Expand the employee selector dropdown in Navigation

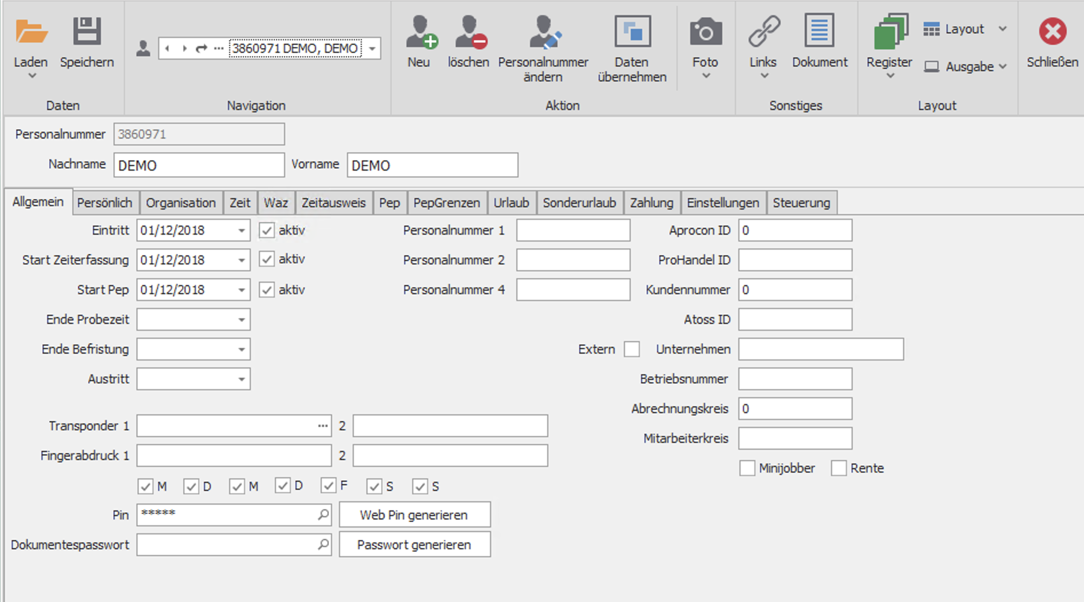pyautogui.click(x=373, y=49)
